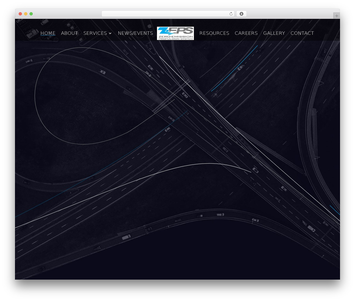Open the Services menu item

pos(95,33)
